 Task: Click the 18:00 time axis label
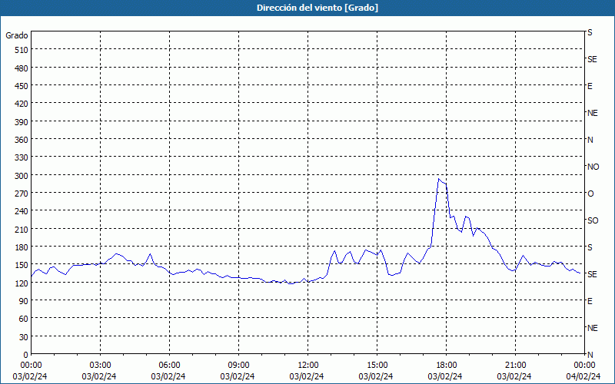(x=446, y=365)
